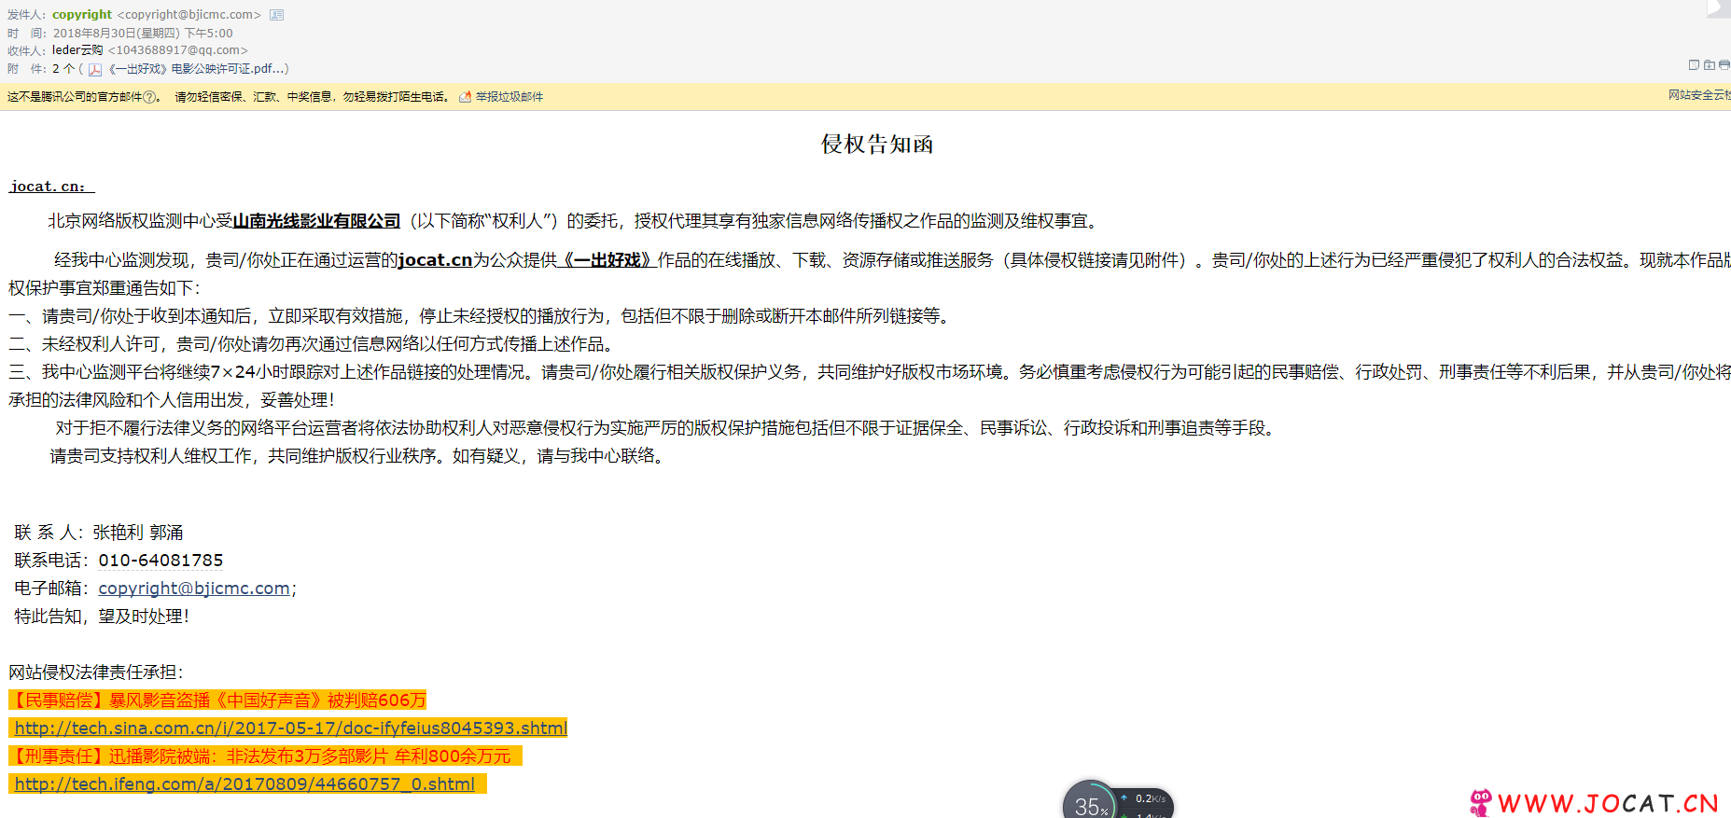The width and height of the screenshot is (1731, 818).
Task: Click the date 2018年8月30日(星期四) 下午5:00
Action: tap(143, 34)
